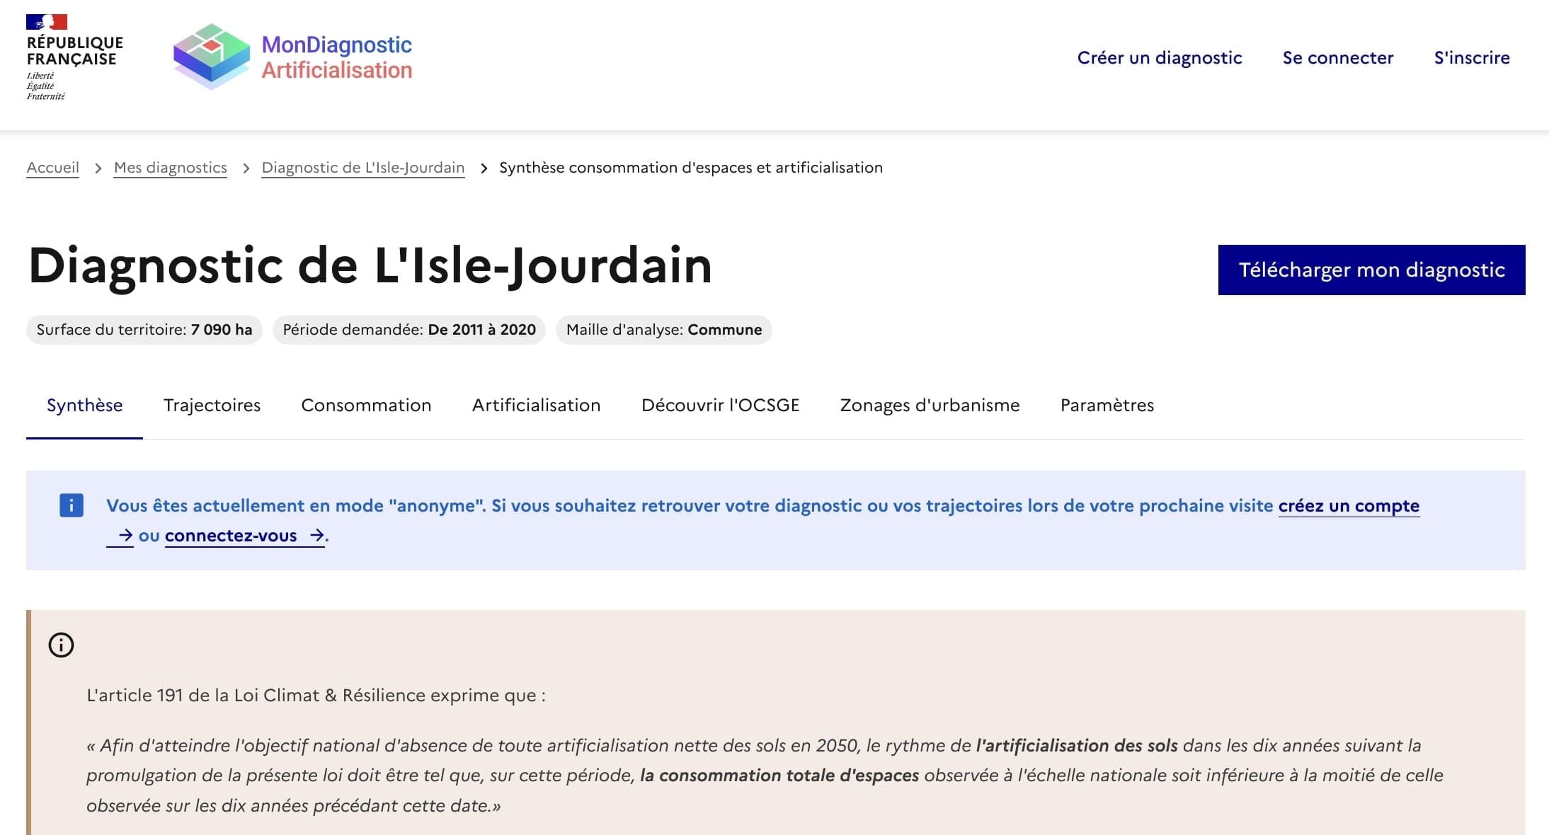Click the Maille d'analyse Commune badge
This screenshot has height=835, width=1549.
tap(664, 330)
